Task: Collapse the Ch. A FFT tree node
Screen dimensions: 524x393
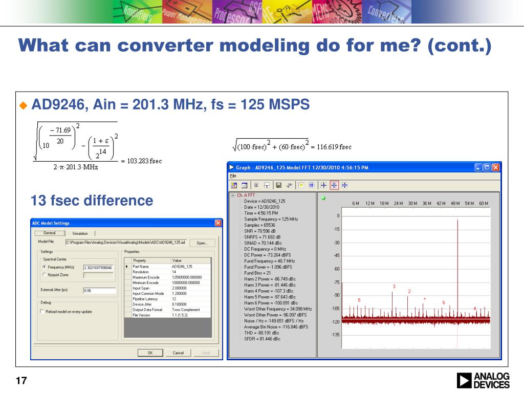Action: [x=233, y=195]
